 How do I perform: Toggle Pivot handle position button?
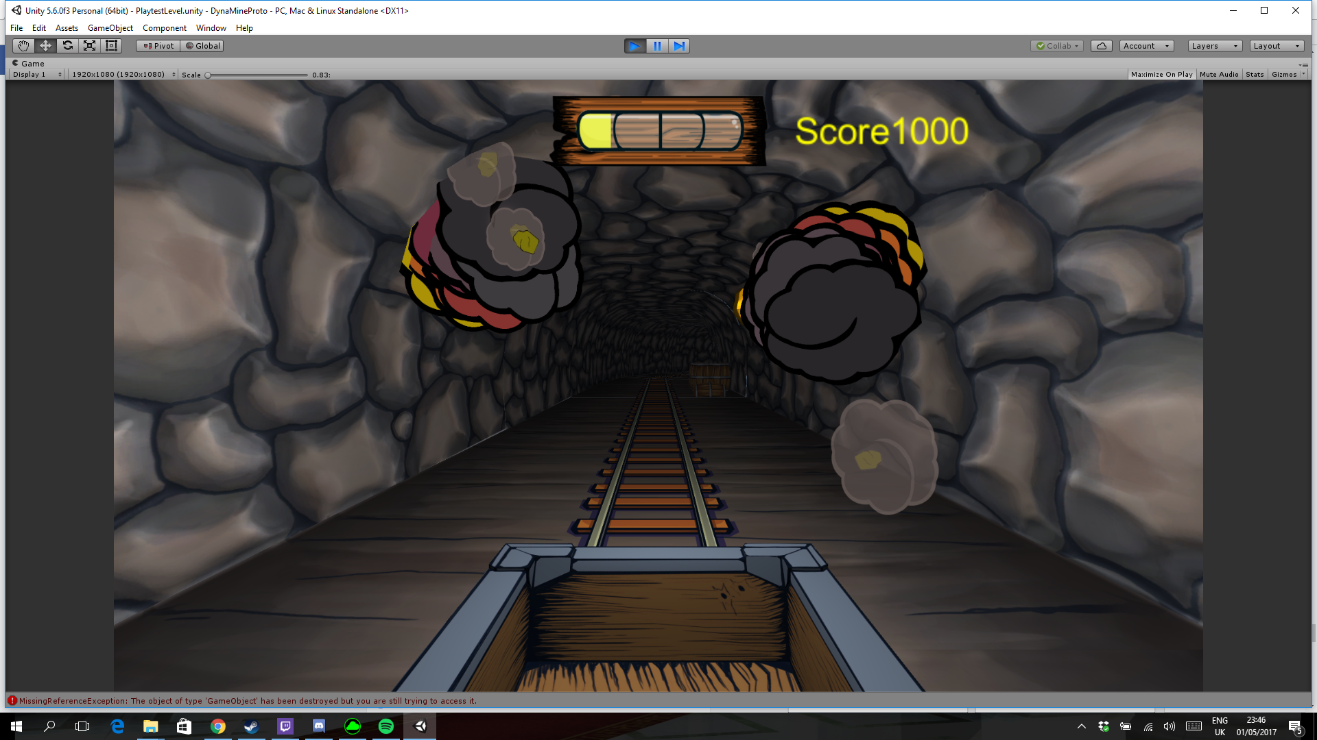[158, 46]
